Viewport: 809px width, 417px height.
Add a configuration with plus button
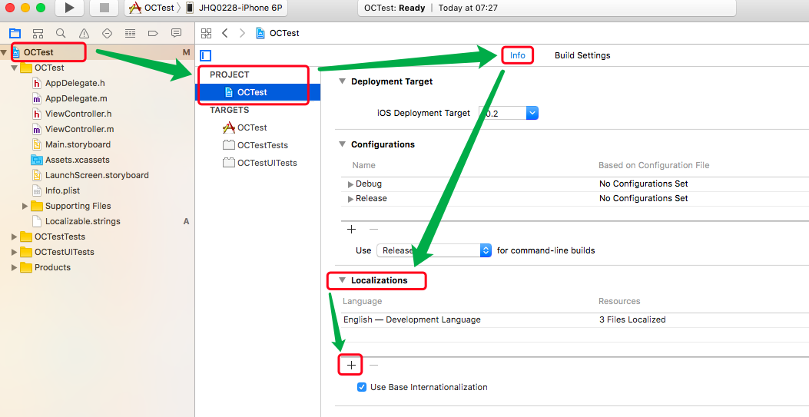(351, 230)
